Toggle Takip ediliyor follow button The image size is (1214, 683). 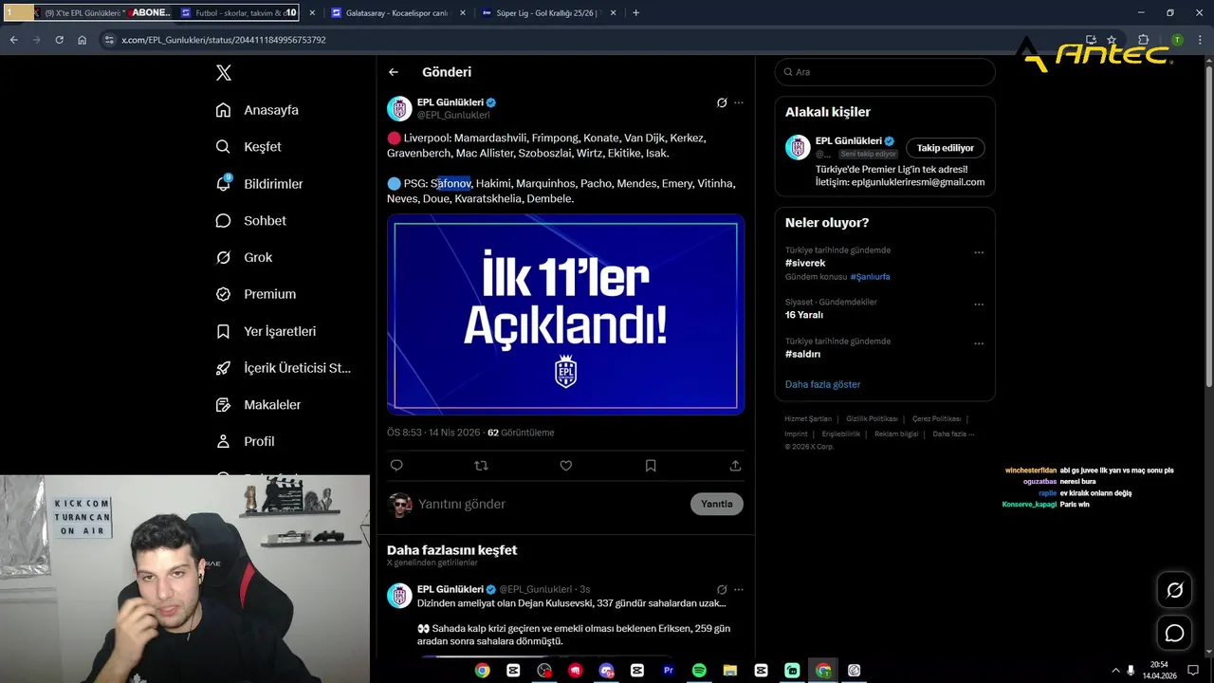coord(946,148)
